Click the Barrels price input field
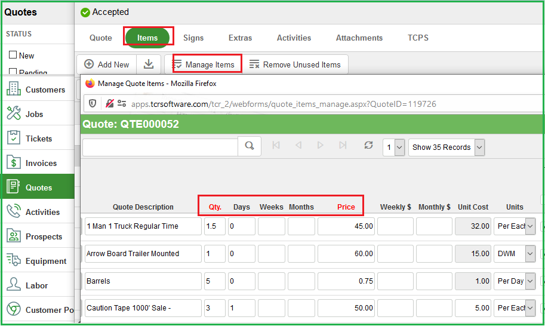The image size is (545, 326). pos(346,281)
